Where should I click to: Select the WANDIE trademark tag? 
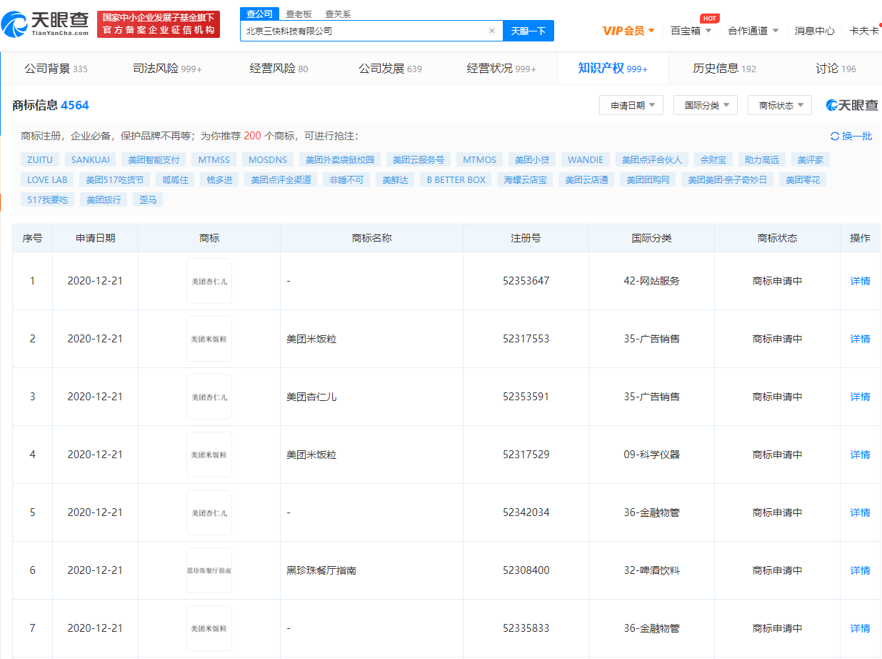click(586, 159)
